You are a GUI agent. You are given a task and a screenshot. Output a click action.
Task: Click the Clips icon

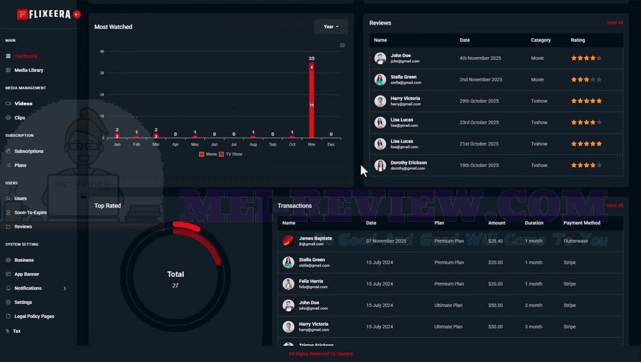click(8, 118)
